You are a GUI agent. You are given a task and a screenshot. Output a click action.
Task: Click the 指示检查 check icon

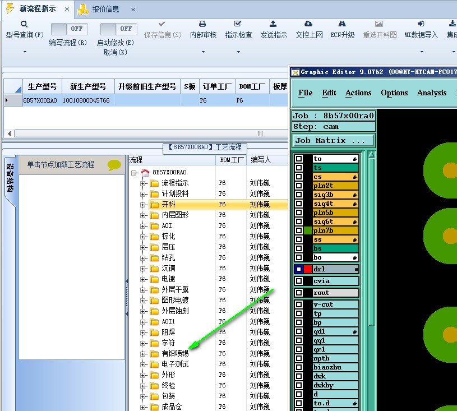pos(238,24)
